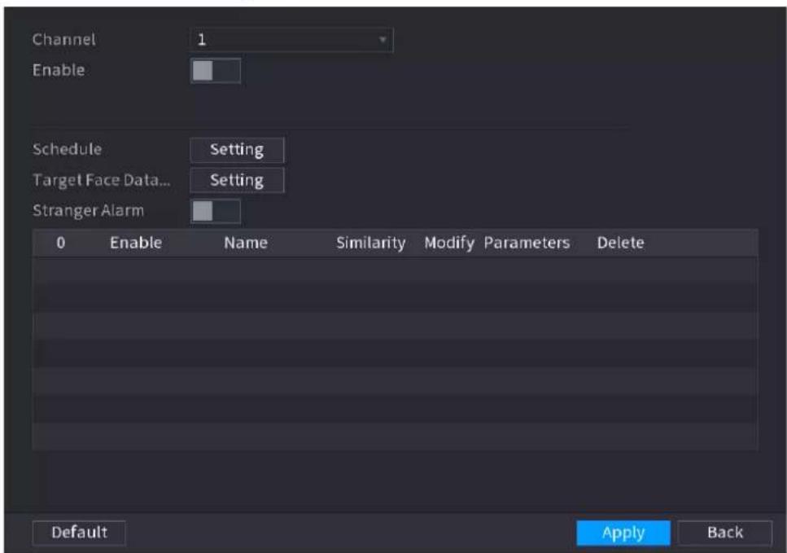Click the Similarity column header
The height and width of the screenshot is (553, 787).
click(x=370, y=243)
